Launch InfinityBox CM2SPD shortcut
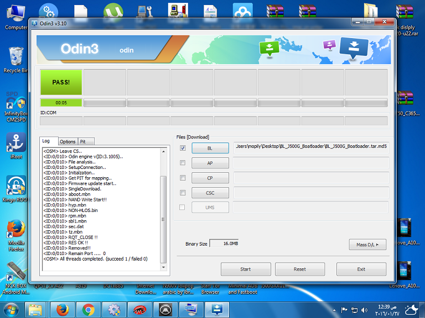The height and width of the screenshot is (318, 425). point(15,107)
